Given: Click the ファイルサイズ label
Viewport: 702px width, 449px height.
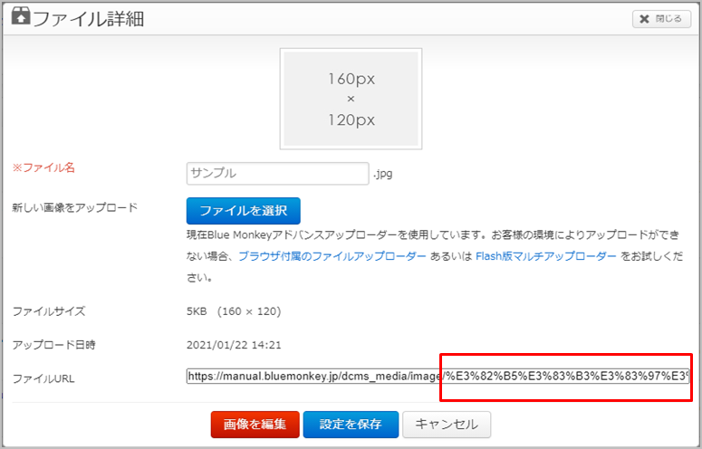Looking at the screenshot, I should pos(48,311).
